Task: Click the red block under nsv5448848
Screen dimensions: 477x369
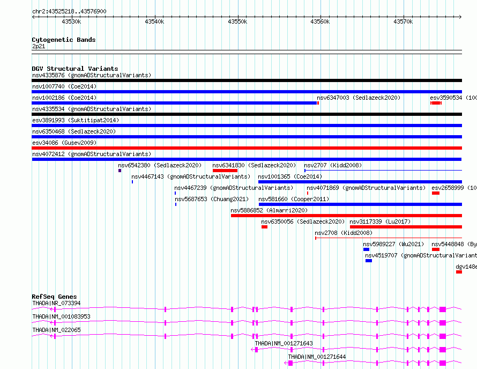Action: [x=436, y=249]
